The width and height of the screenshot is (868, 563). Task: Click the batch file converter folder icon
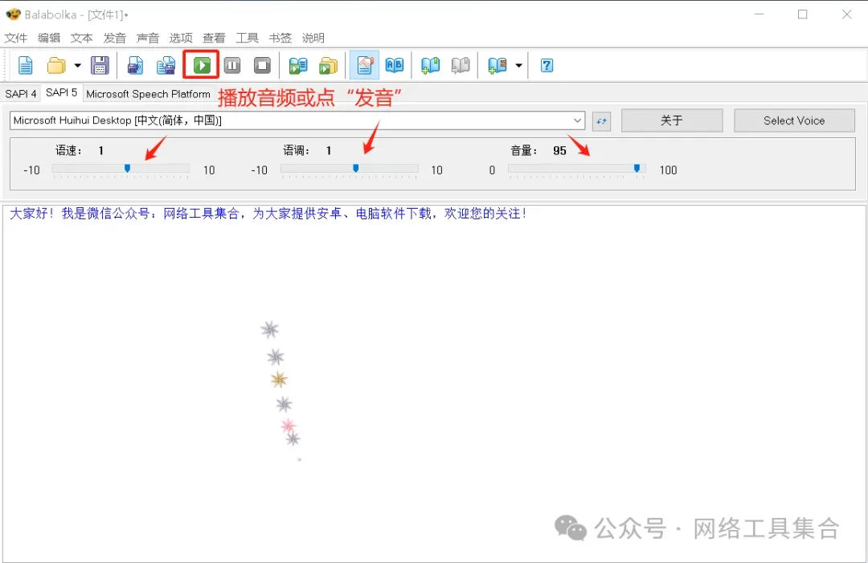click(x=328, y=65)
